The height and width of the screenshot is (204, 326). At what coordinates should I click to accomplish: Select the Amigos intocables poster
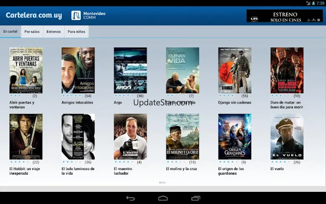78,70
